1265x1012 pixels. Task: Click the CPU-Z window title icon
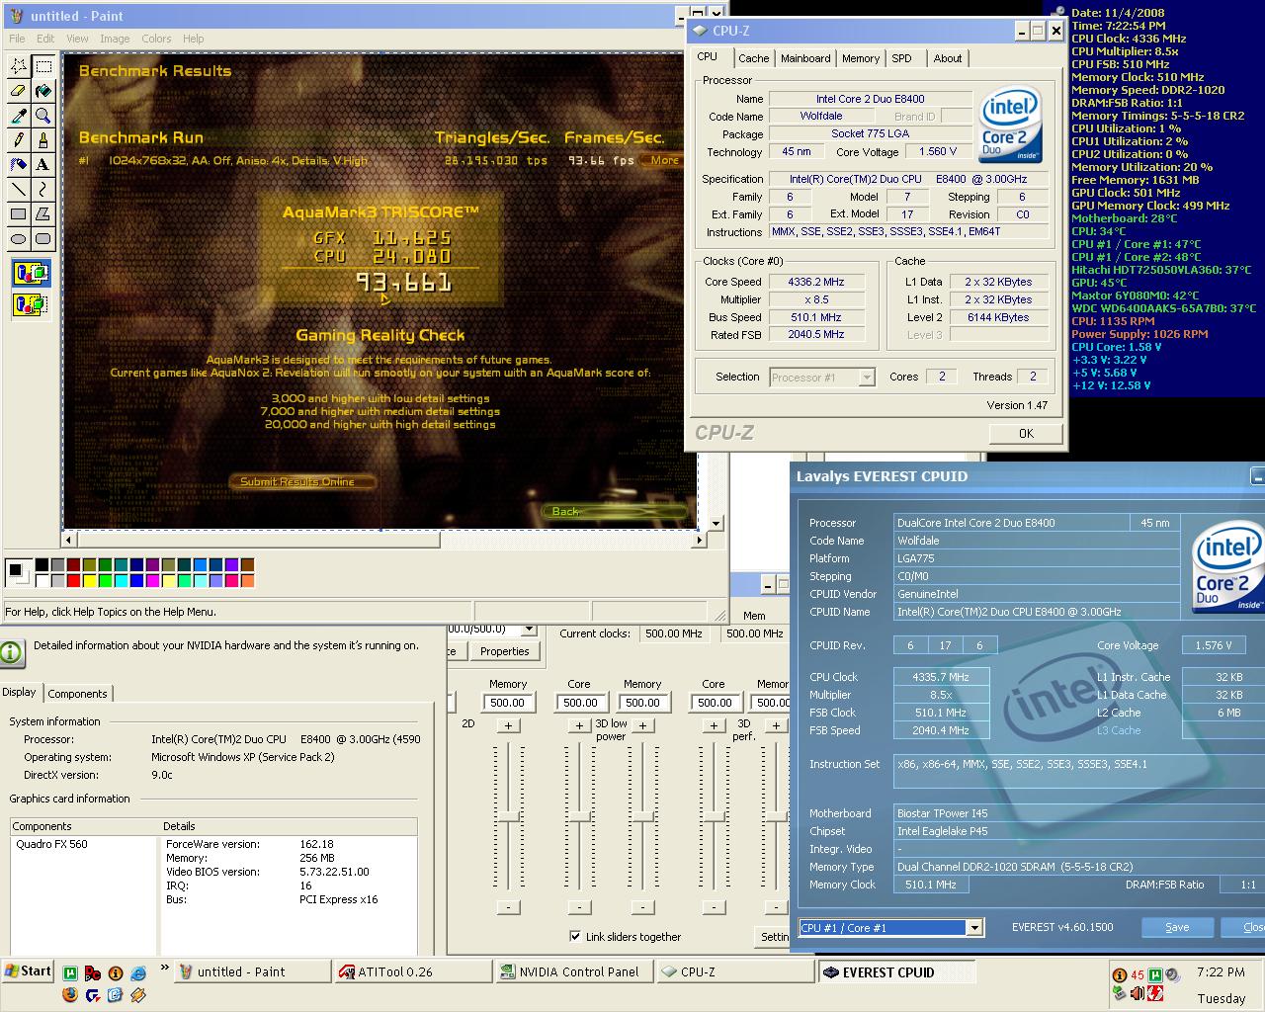[699, 31]
